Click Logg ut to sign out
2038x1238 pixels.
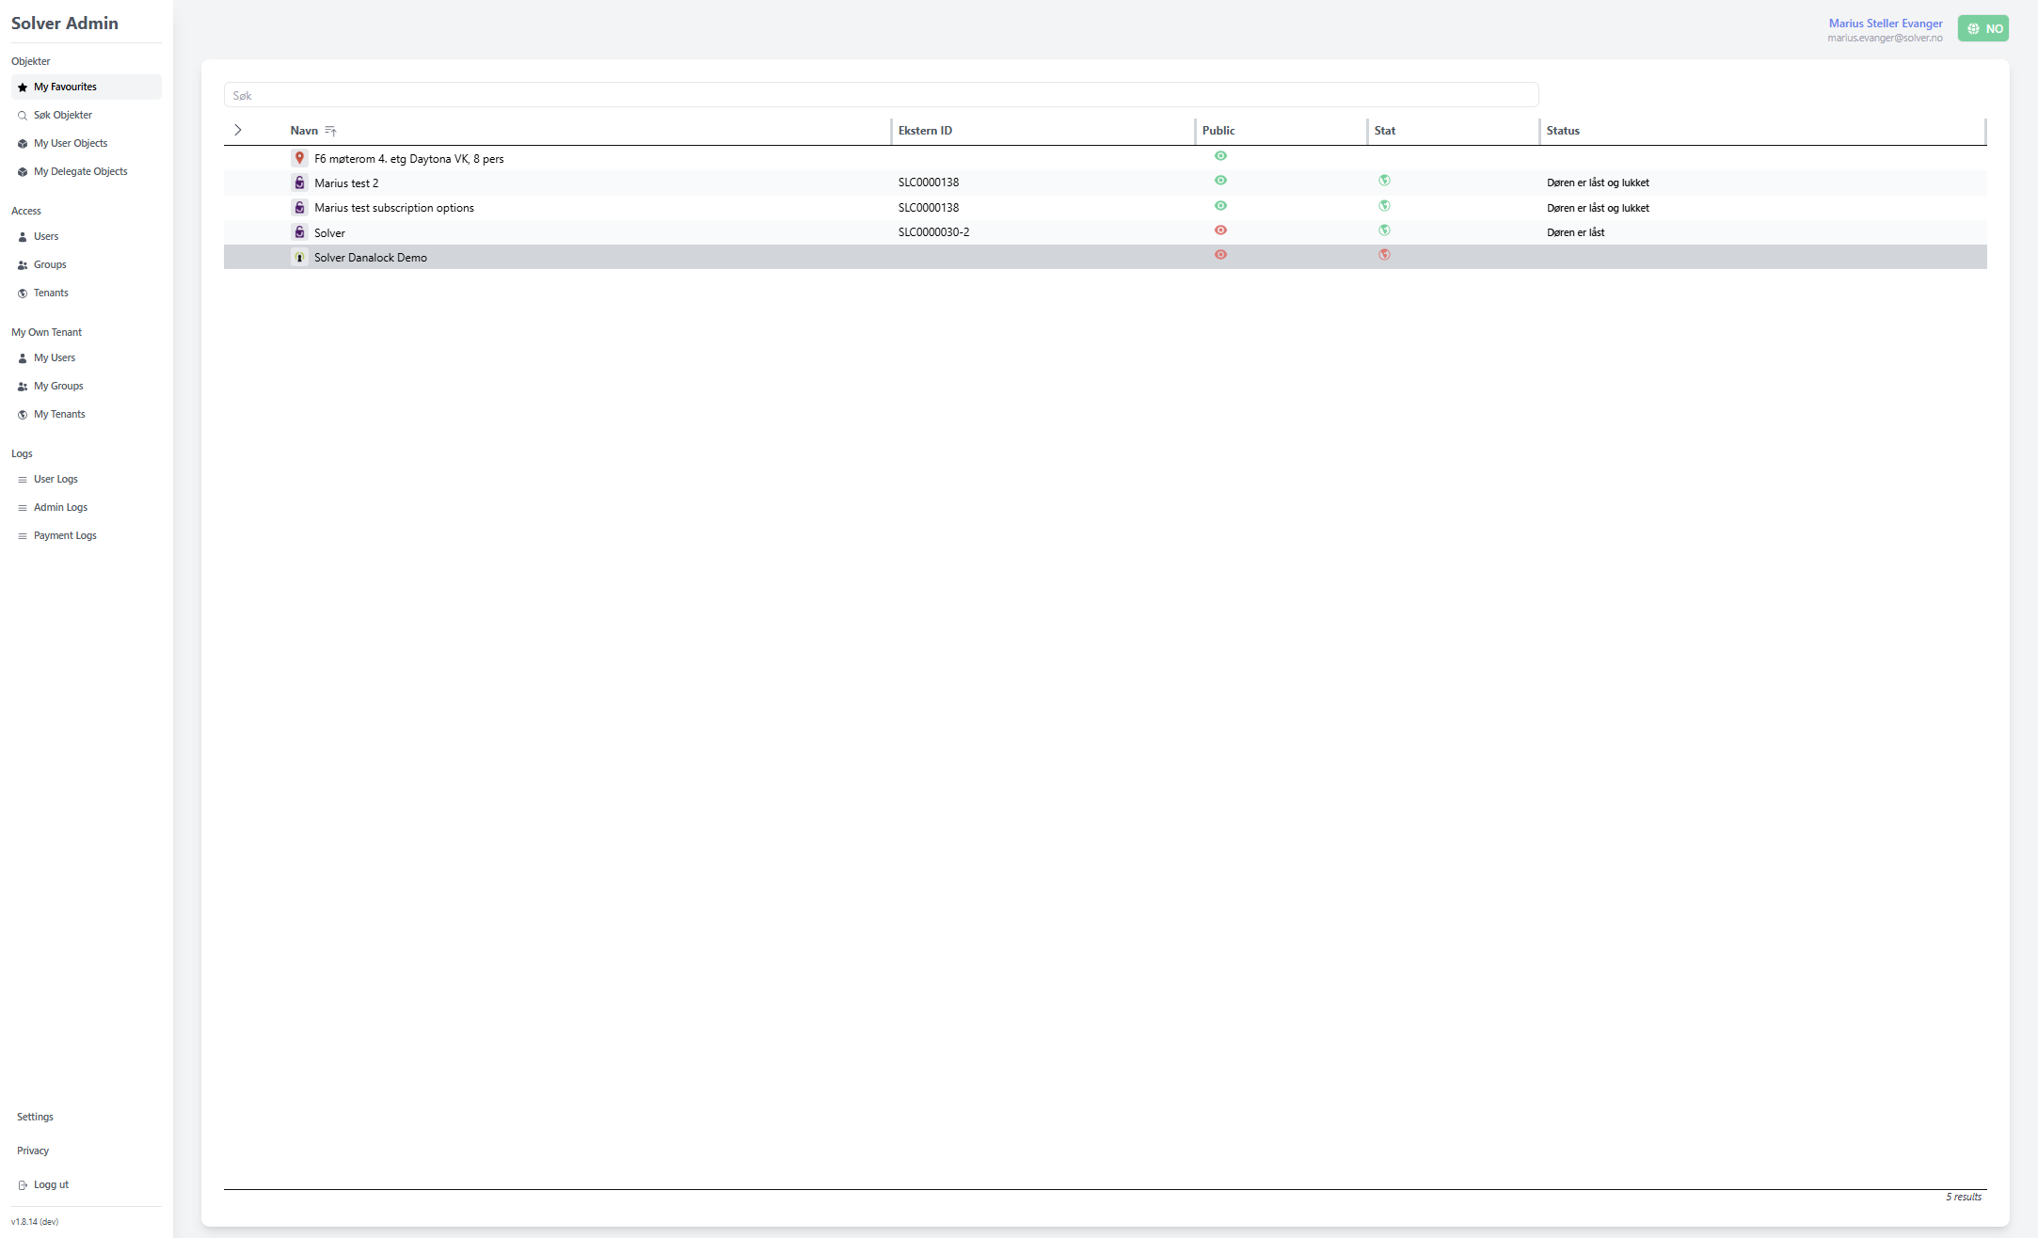(44, 1184)
